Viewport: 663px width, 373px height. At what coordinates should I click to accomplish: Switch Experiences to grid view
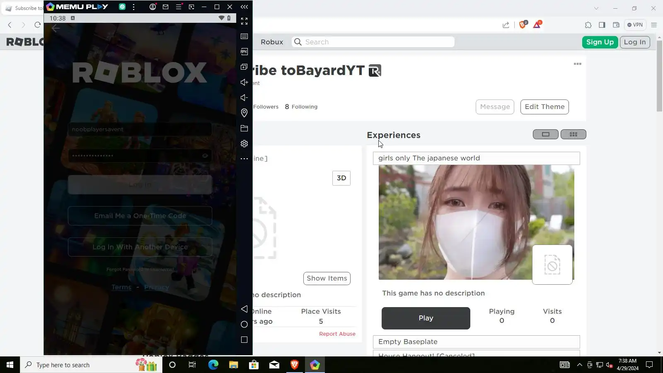[573, 134]
